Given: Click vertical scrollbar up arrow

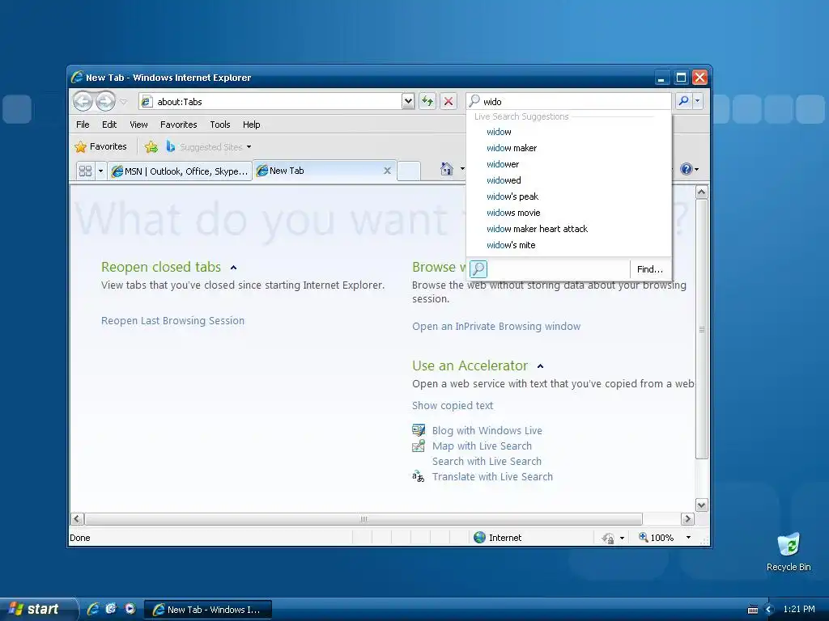Looking at the screenshot, I should pyautogui.click(x=702, y=192).
